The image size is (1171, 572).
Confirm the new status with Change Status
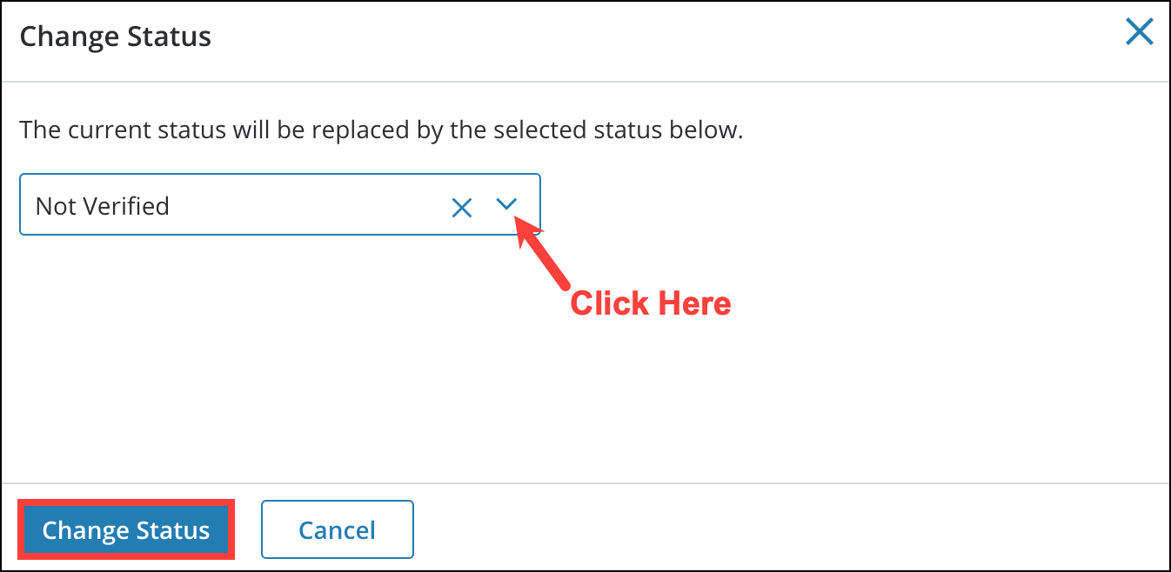(126, 529)
